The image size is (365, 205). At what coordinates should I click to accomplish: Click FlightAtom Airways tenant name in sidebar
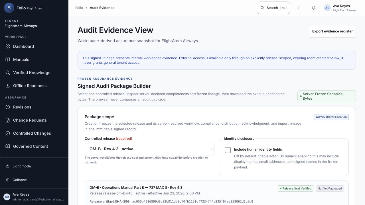click(21, 26)
